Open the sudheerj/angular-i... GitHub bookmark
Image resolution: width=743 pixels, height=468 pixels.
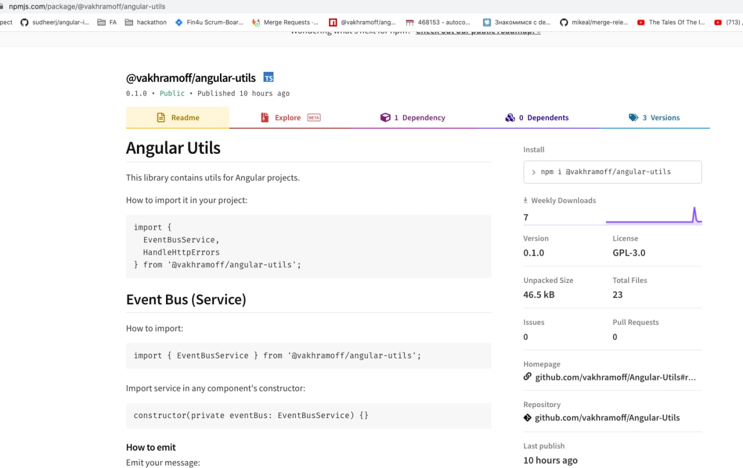[55, 22]
